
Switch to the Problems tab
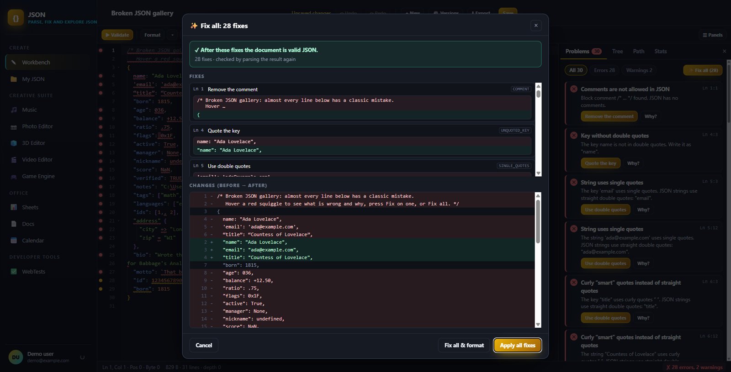[x=583, y=52]
